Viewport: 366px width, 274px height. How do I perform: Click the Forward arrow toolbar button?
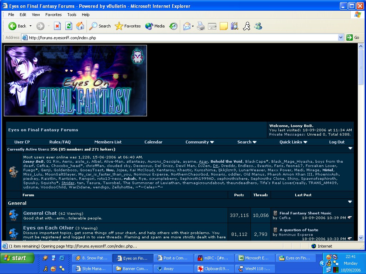[x=40, y=26]
